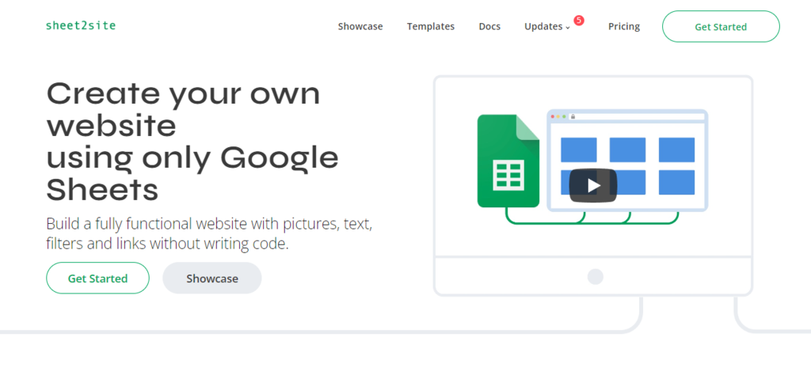Click the lock icon in mock browser
The height and width of the screenshot is (375, 811).
tap(573, 116)
